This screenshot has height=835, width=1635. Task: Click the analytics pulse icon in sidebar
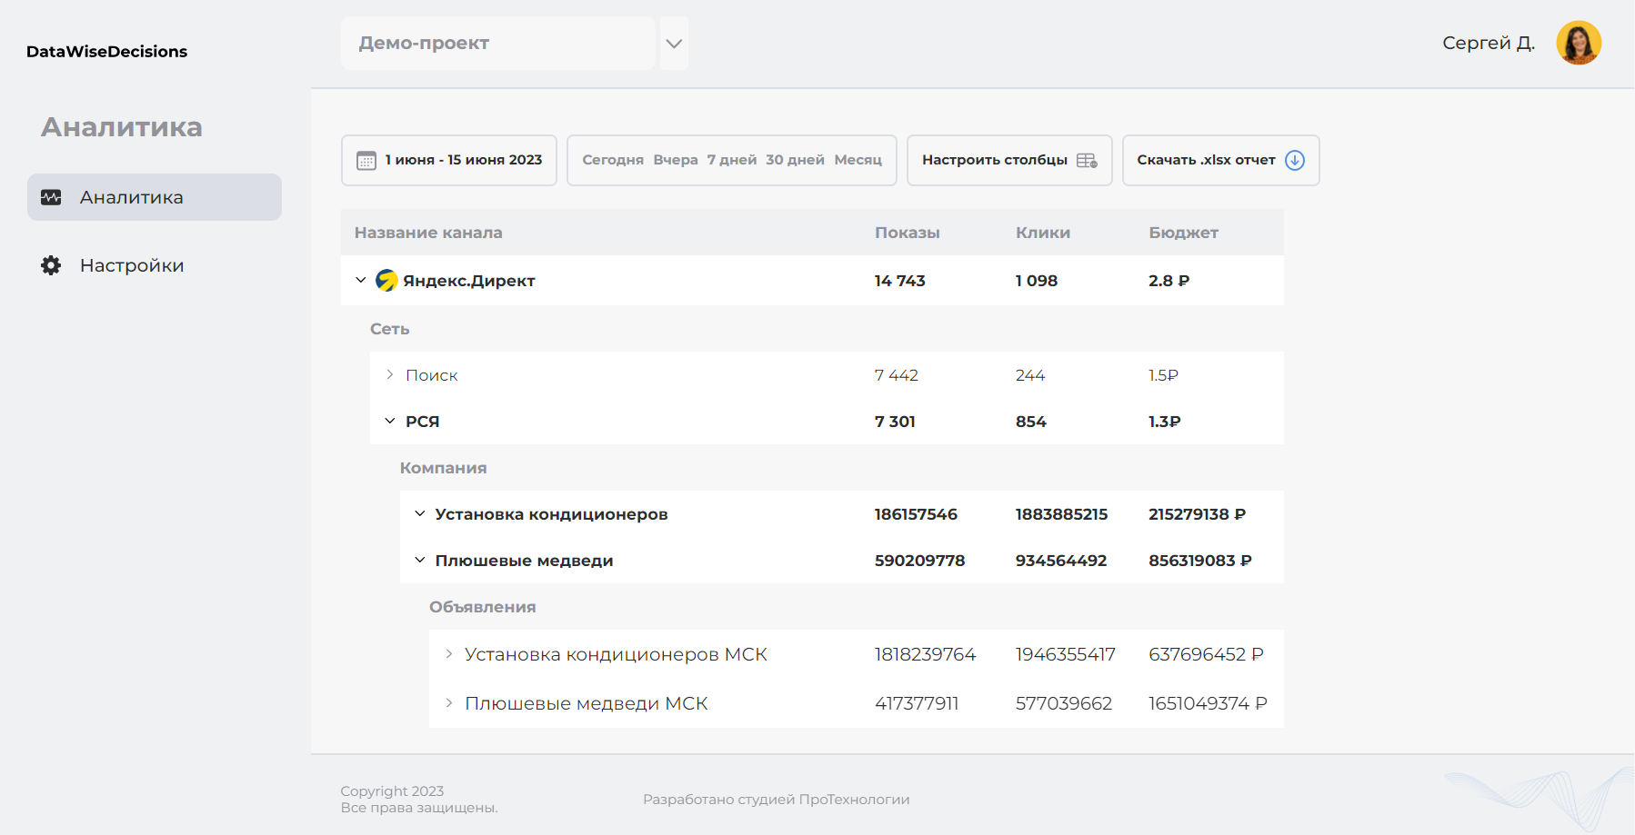[52, 197]
